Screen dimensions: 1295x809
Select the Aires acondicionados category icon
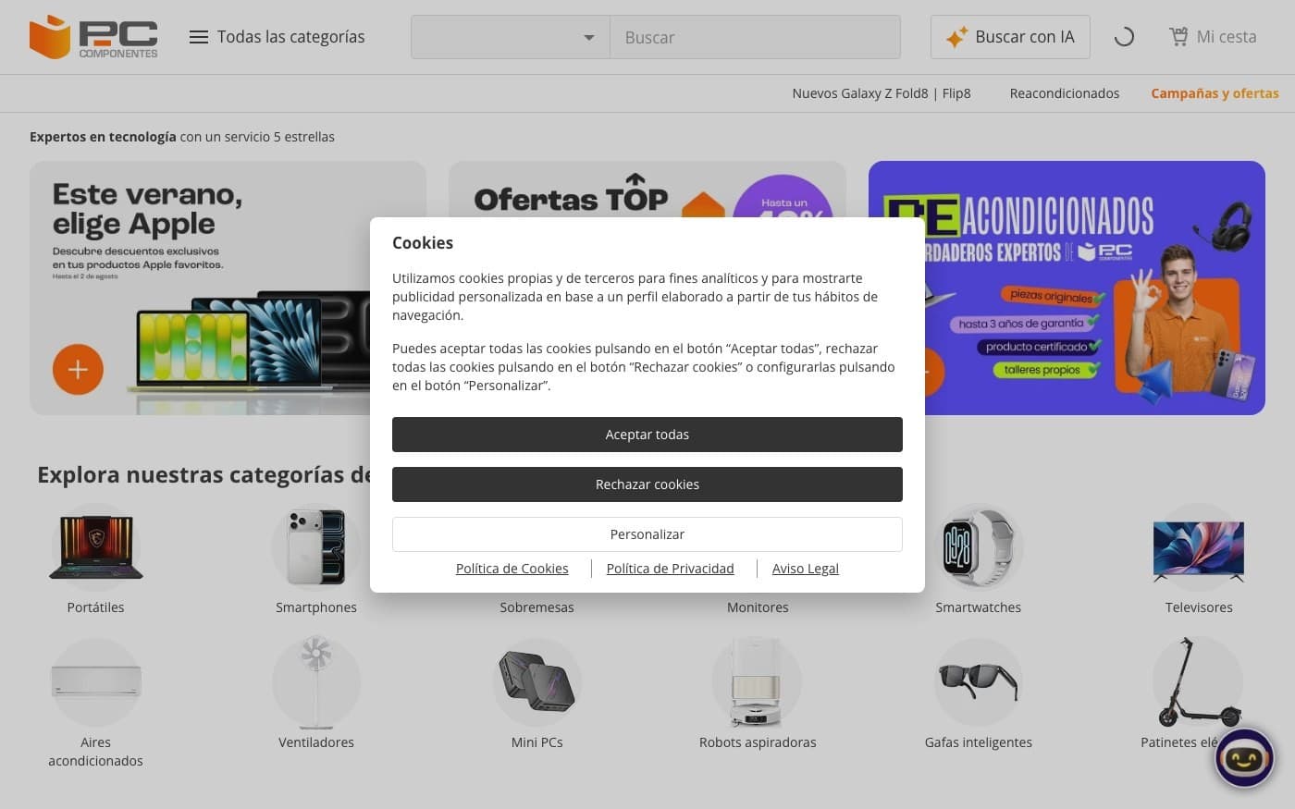pos(95,682)
